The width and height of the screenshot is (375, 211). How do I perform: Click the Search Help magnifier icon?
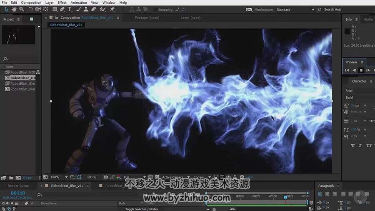319,10
